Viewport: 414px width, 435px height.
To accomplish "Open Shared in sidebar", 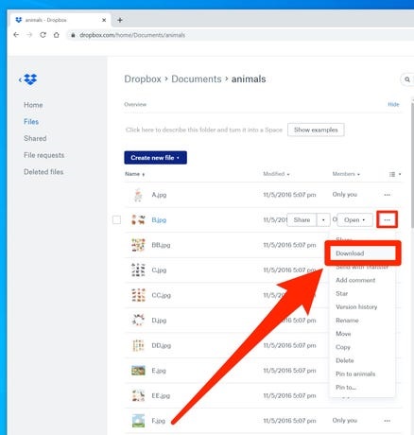I will point(35,138).
